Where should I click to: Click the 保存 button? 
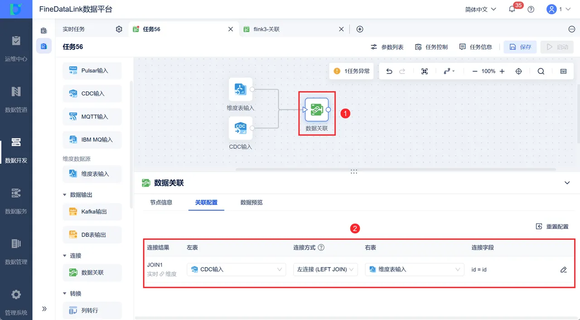pos(520,47)
